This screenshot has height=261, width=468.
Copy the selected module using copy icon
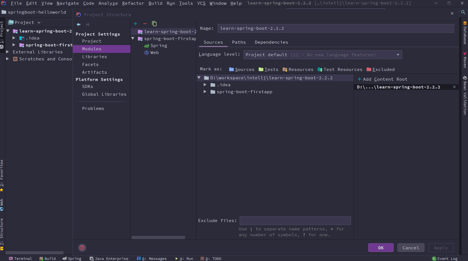pyautogui.click(x=154, y=24)
